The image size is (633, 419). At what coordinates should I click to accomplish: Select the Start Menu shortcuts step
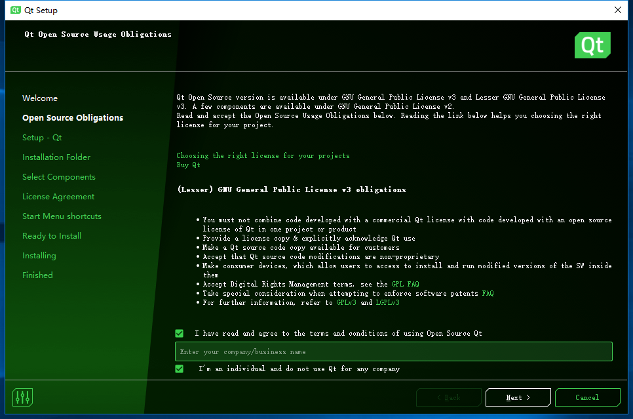[x=62, y=216]
